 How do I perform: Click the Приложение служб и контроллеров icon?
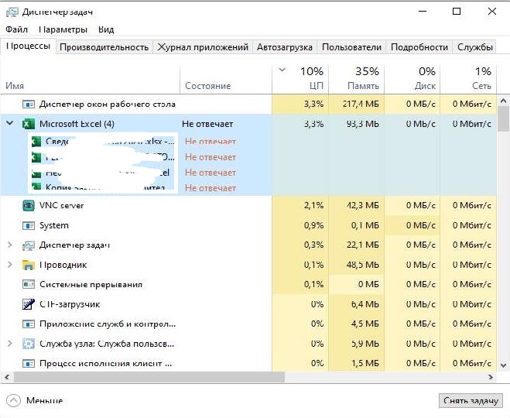click(x=29, y=324)
